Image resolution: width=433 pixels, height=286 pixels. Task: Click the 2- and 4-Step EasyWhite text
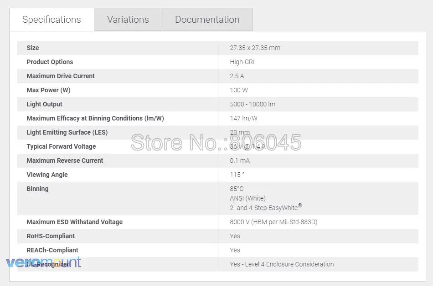(x=266, y=207)
